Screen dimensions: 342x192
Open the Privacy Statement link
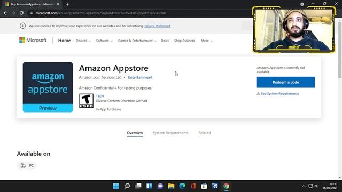click(157, 26)
